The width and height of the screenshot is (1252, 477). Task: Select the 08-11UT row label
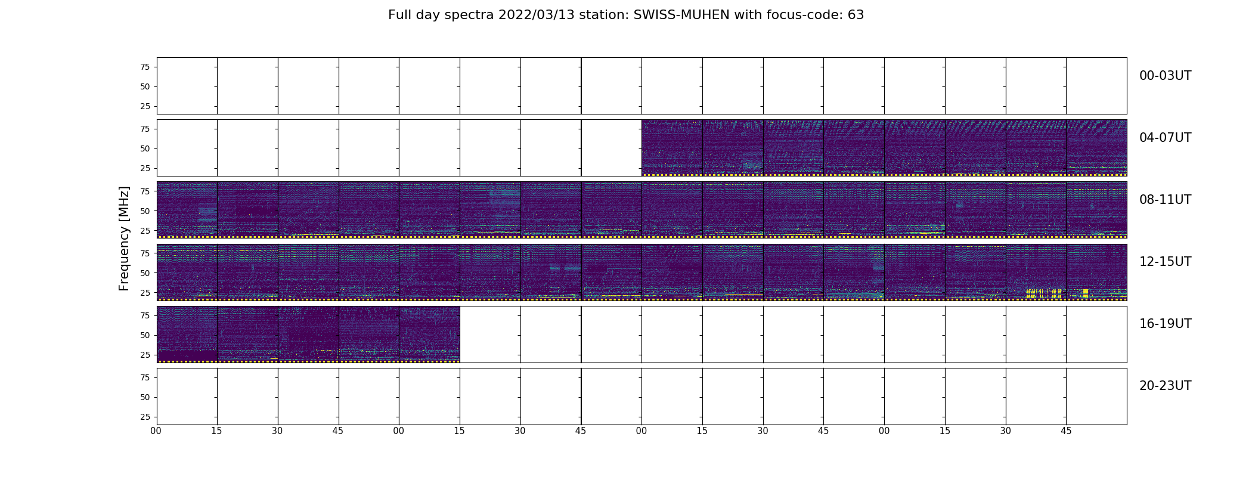tap(1165, 200)
